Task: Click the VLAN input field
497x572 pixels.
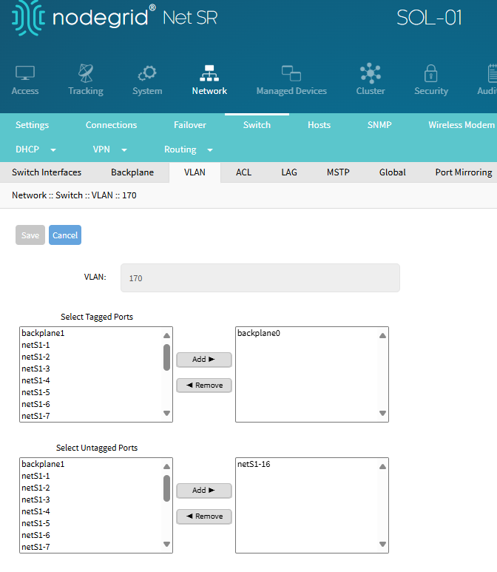Action: pos(260,278)
